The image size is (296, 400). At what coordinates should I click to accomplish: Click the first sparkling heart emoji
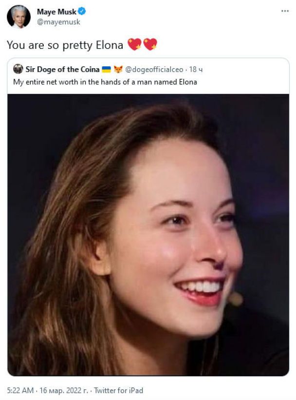[x=134, y=45]
